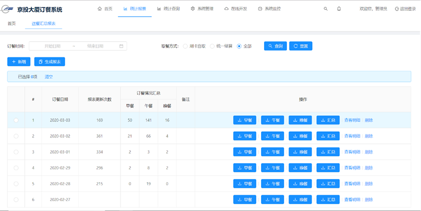This screenshot has width=421, height=211.
Task: Download 晚餐 report for 2020-03-03
Action: point(300,120)
